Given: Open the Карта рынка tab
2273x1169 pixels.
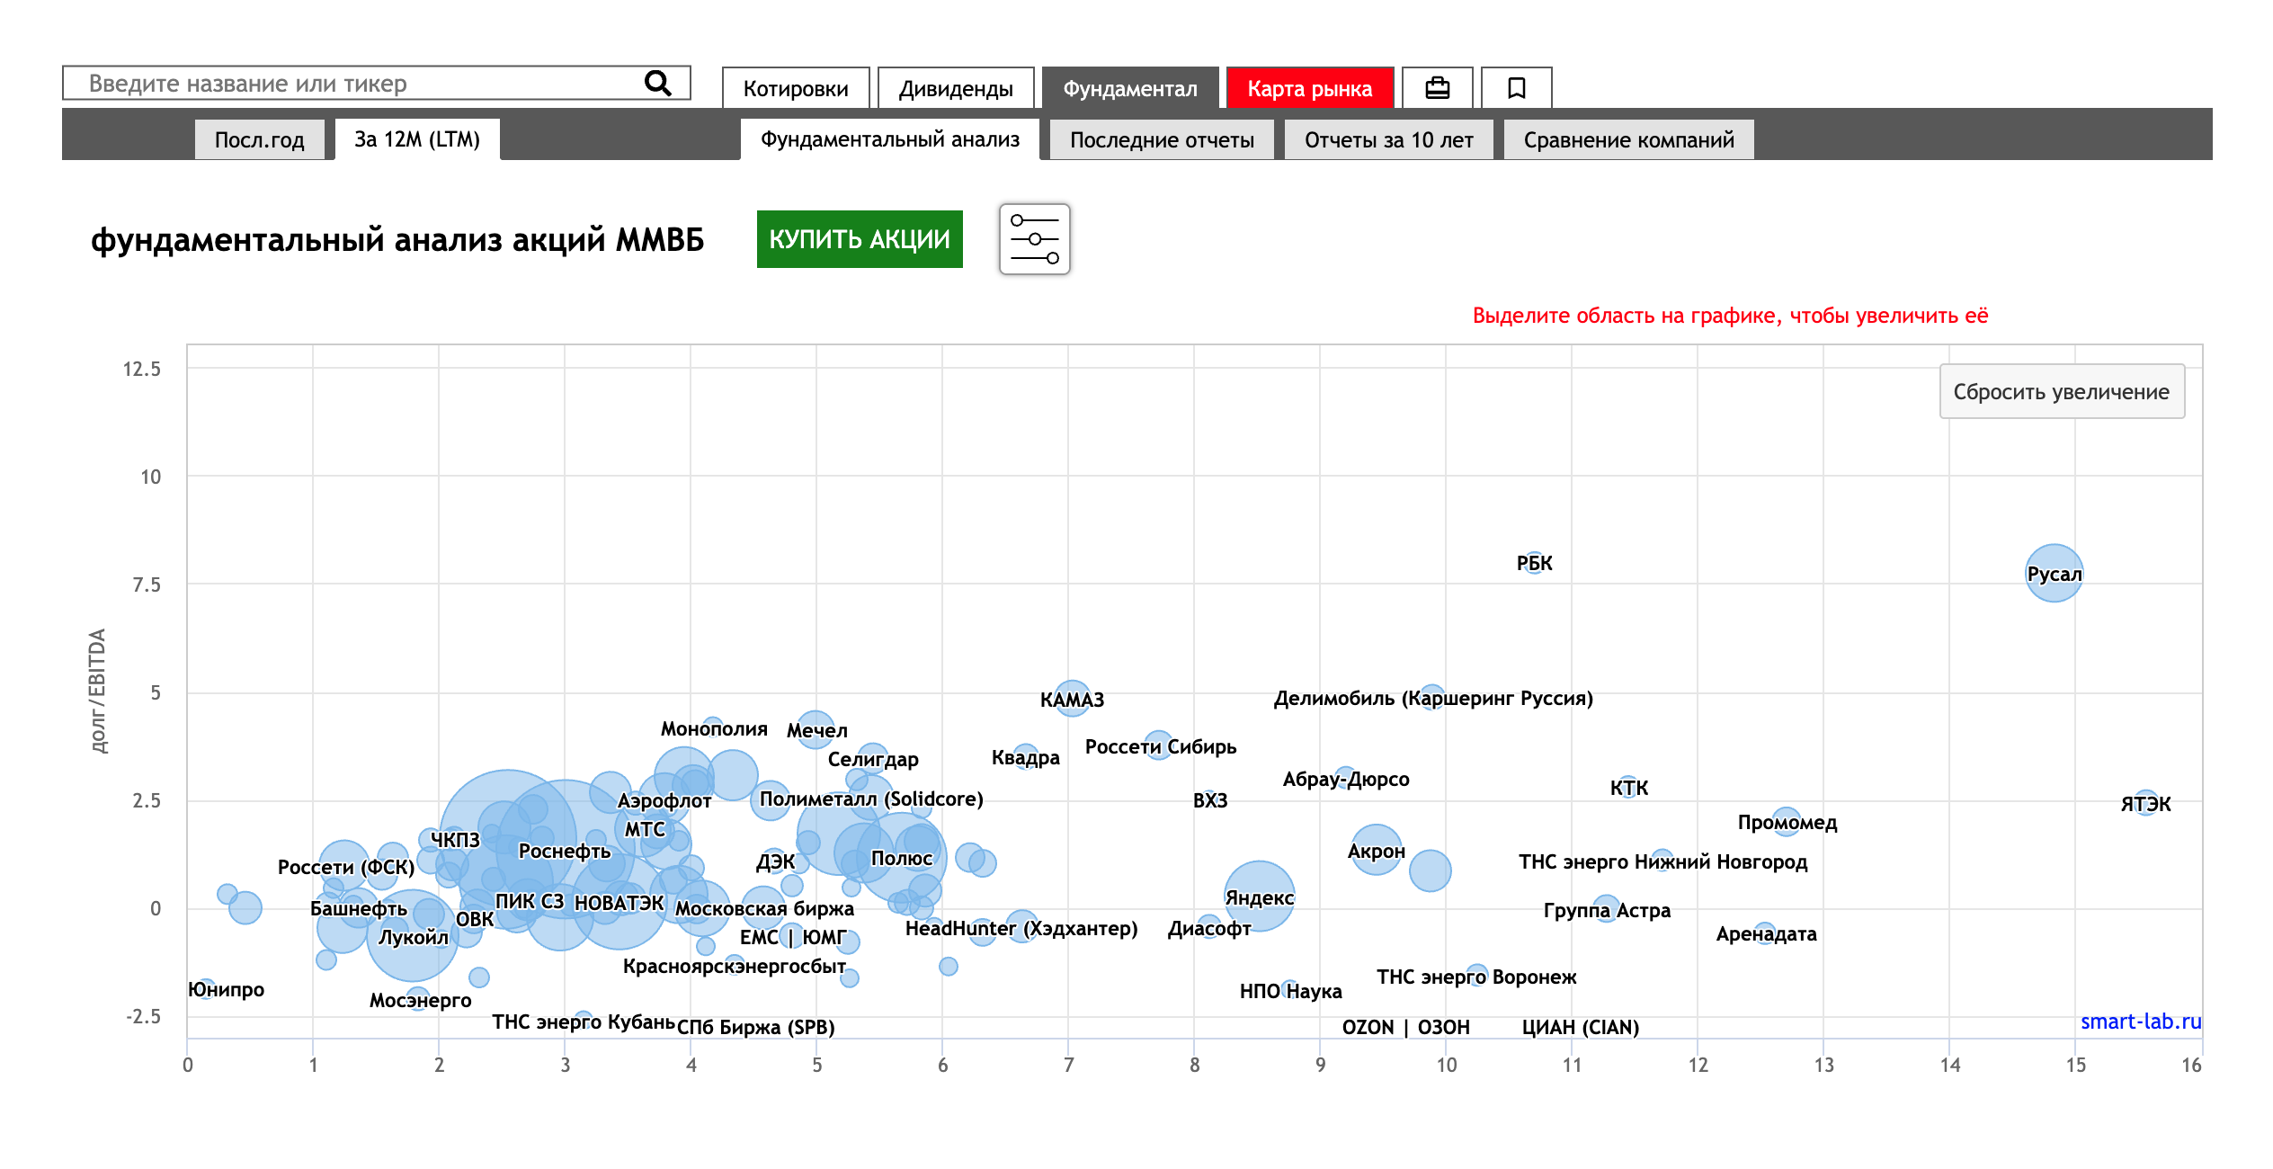Looking at the screenshot, I should point(1310,88).
